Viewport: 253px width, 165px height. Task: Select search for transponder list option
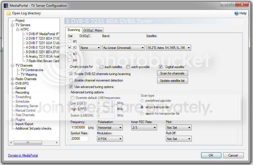(x=142, y=114)
